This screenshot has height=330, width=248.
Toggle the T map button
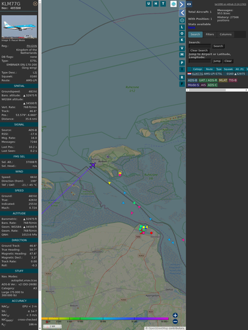163,4
